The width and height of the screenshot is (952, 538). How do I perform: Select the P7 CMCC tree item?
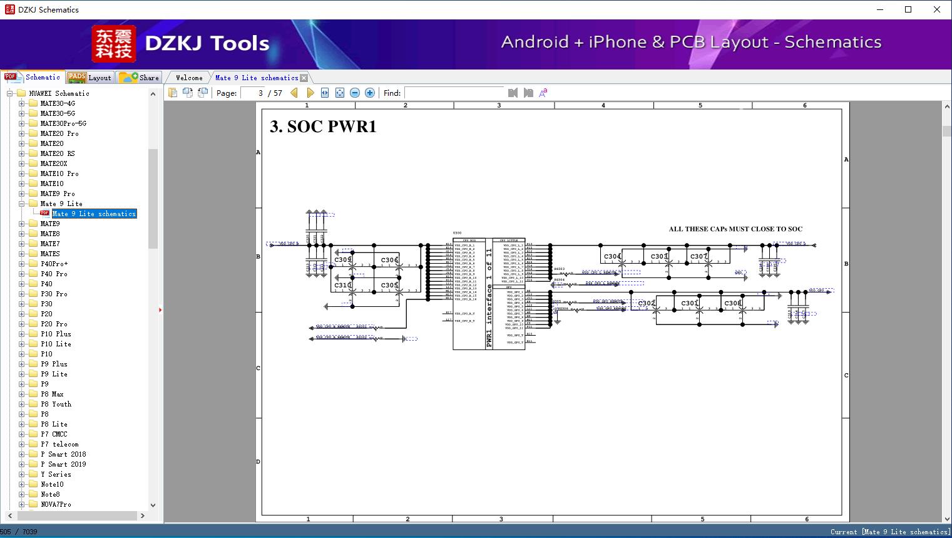(x=54, y=434)
